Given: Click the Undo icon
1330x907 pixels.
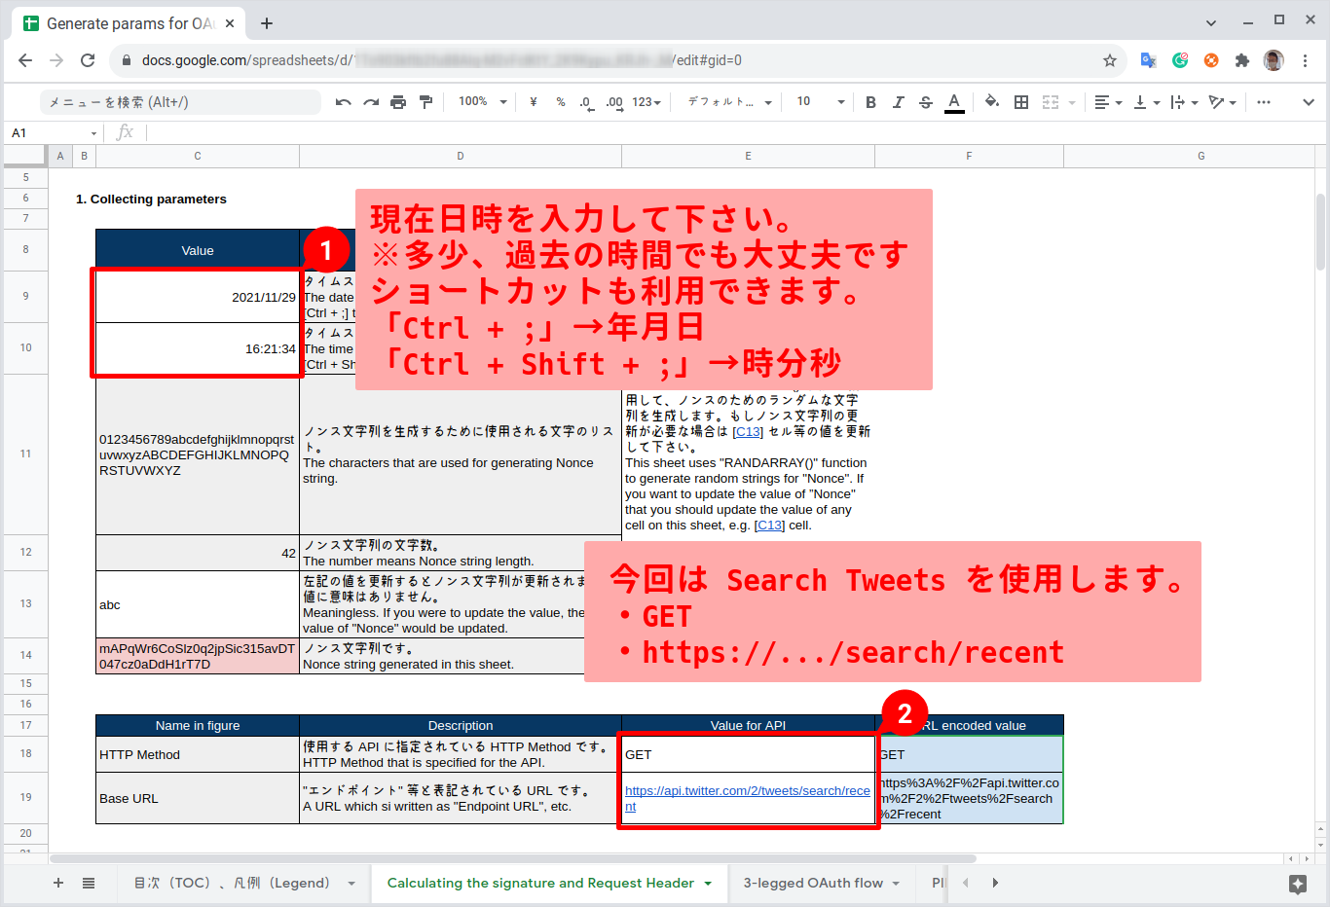Looking at the screenshot, I should pyautogui.click(x=344, y=101).
